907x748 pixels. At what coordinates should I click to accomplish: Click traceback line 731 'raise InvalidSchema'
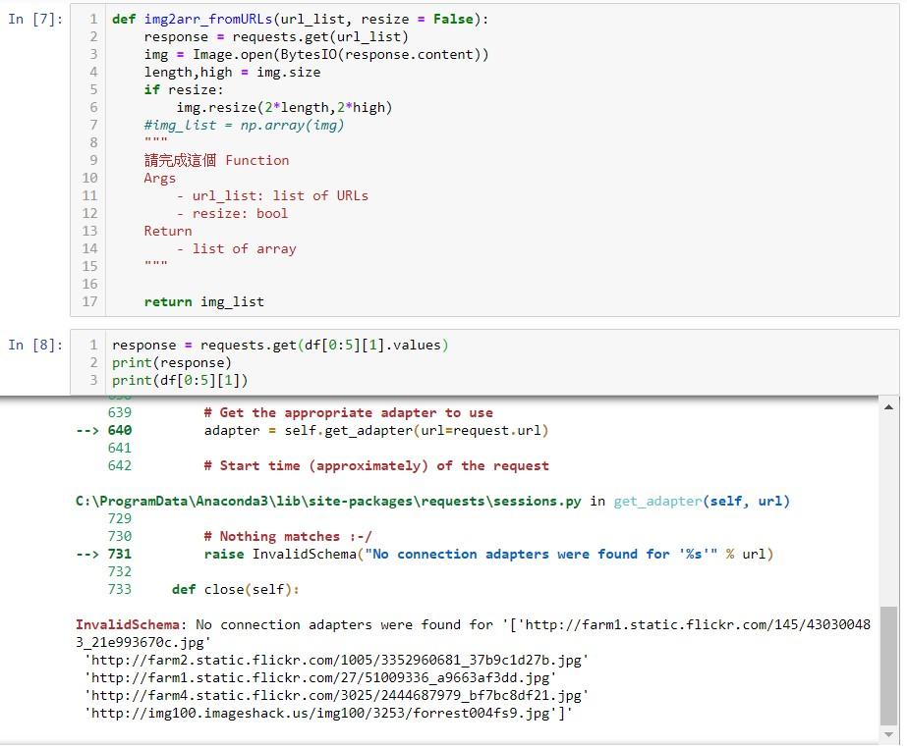pos(488,555)
